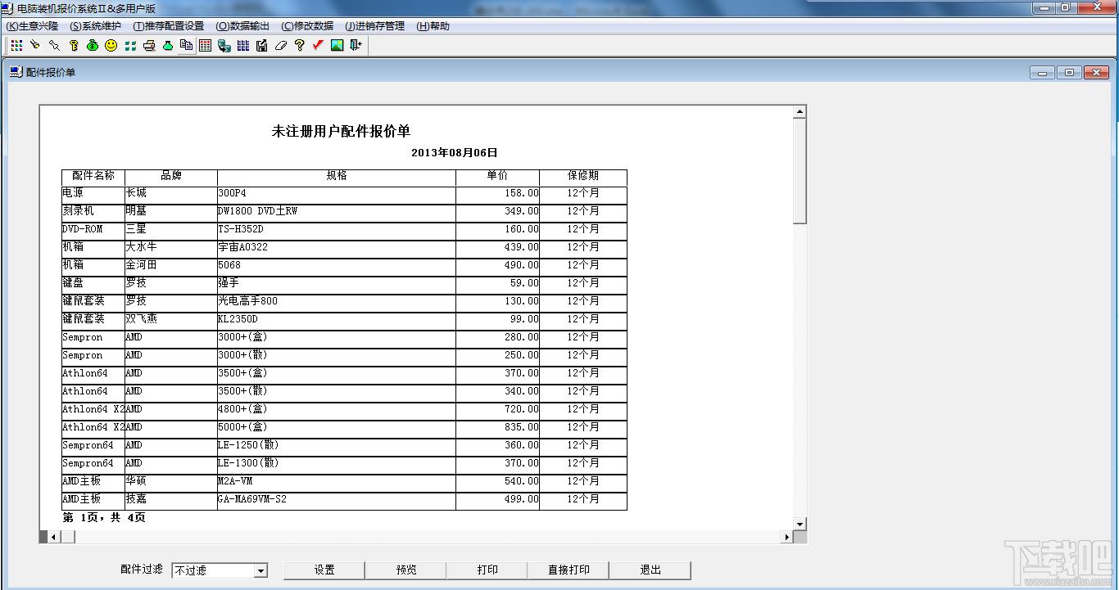Click the report title 未注册用户配件报价单
The height and width of the screenshot is (590, 1119).
tap(341, 131)
